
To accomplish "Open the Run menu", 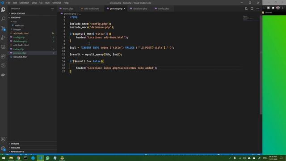I will [x=47, y=3].
